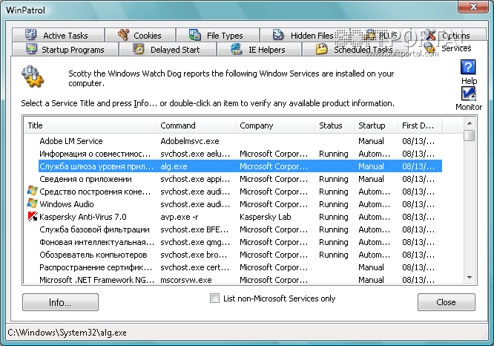The image size is (494, 346).
Task: Click the Options tools icon
Action: [x=429, y=35]
